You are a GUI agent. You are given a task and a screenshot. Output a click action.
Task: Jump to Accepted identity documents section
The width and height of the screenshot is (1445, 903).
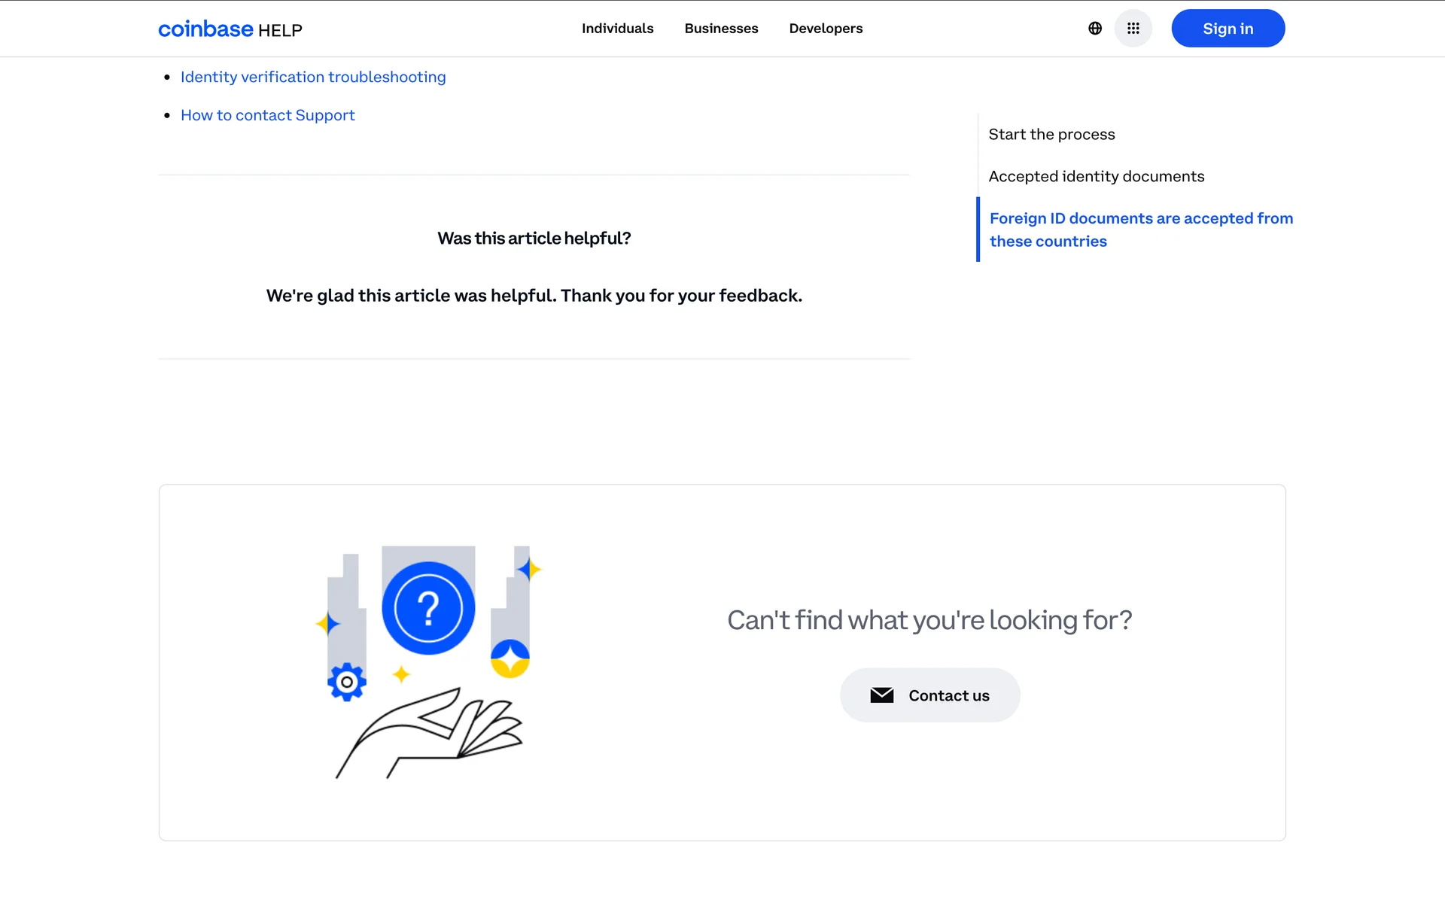click(x=1096, y=176)
